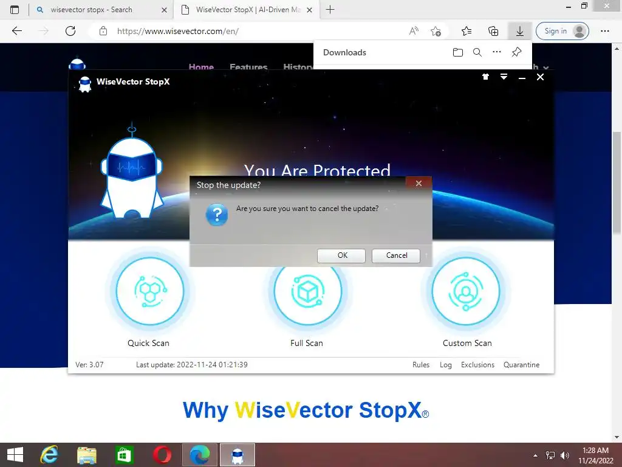622x467 pixels.
Task: Close the wisevector stopx Search tab
Action: click(x=164, y=10)
